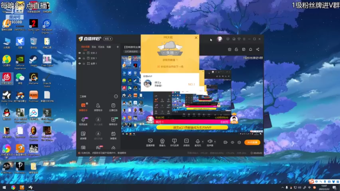Open Chrome from the taskbar
Screen dimensions: 340x191
tap(13, 188)
